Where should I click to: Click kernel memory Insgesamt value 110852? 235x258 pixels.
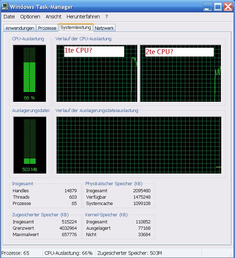(143, 222)
